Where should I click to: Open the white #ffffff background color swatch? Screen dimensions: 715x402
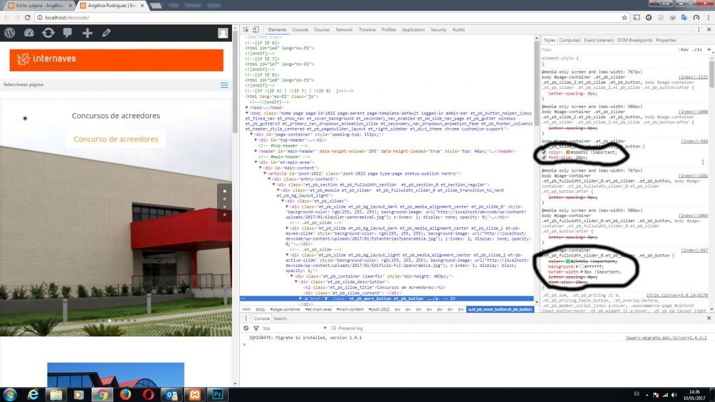pos(582,266)
